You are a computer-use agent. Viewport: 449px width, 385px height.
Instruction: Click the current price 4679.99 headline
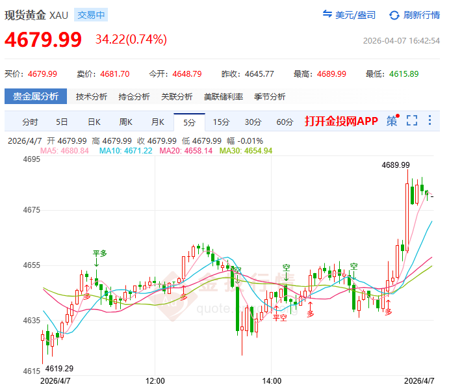tap(44, 40)
